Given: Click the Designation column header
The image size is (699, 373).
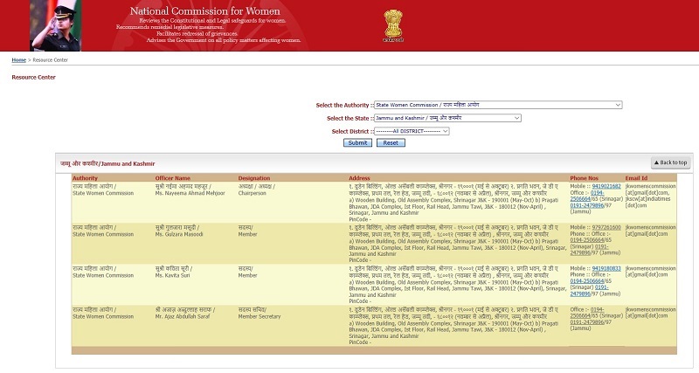Looking at the screenshot, I should click(254, 178).
